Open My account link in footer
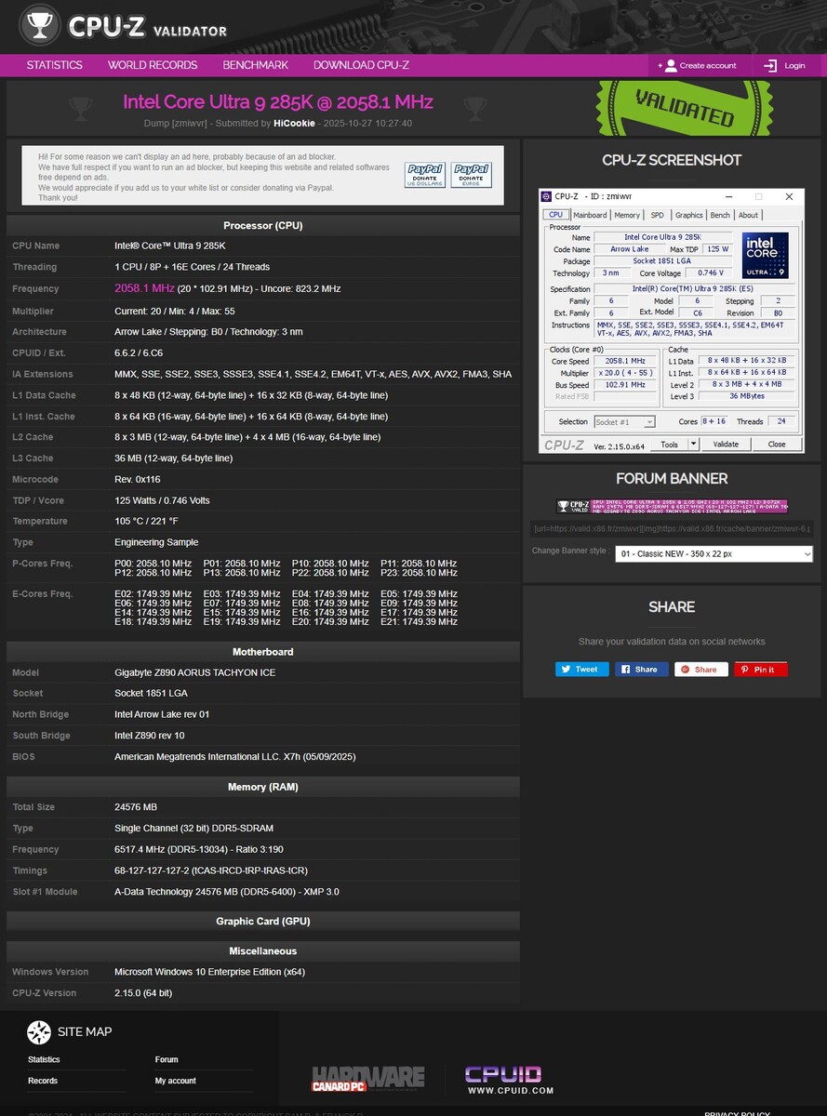 pos(175,1081)
